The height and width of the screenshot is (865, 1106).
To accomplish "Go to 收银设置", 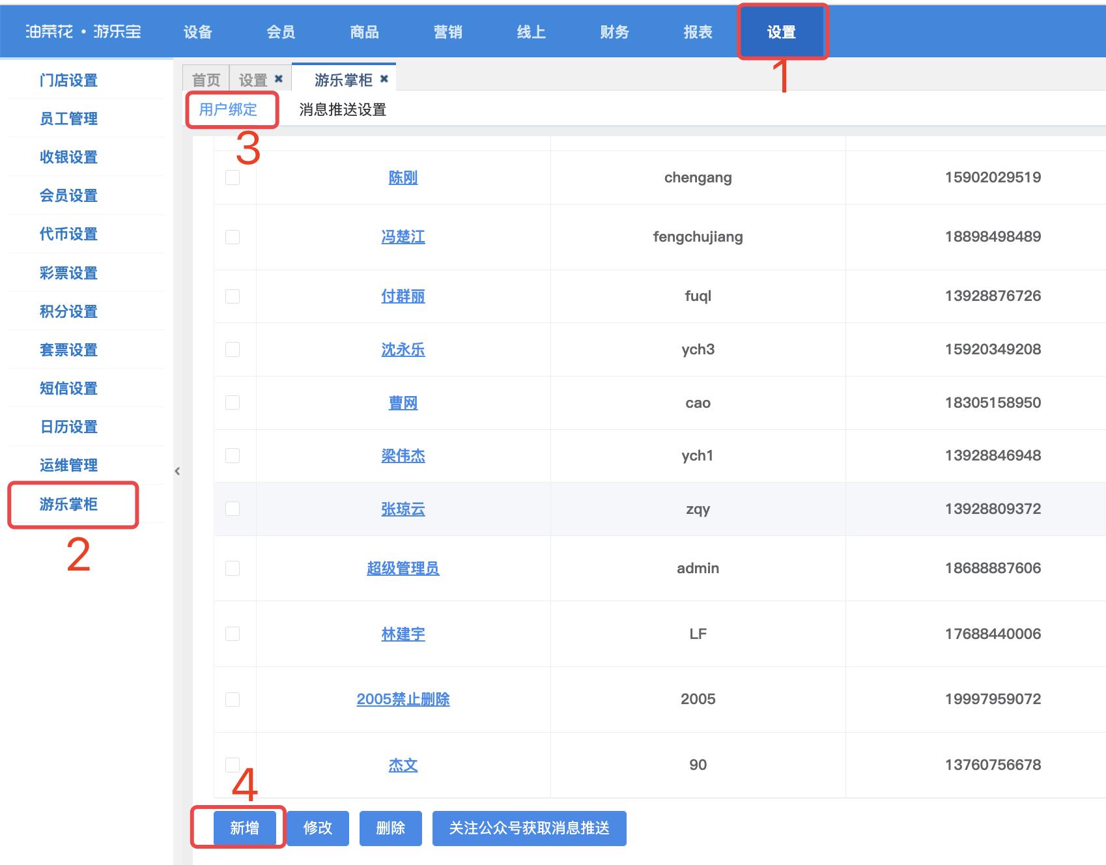I will (68, 157).
